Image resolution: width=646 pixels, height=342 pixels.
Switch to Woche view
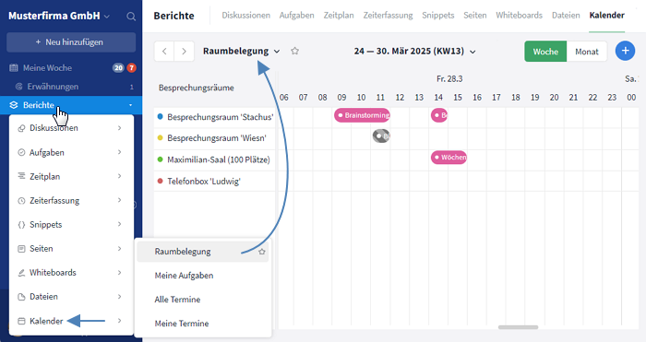(x=545, y=52)
